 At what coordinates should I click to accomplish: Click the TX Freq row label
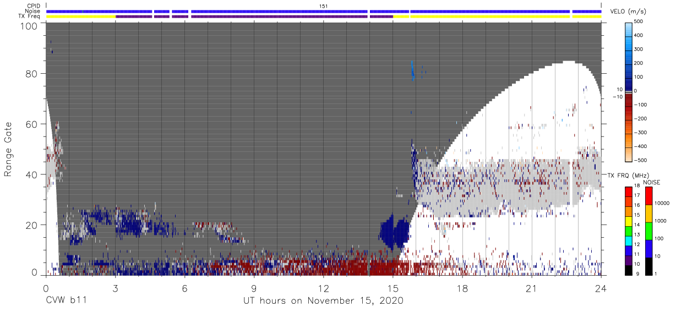[x=30, y=16]
